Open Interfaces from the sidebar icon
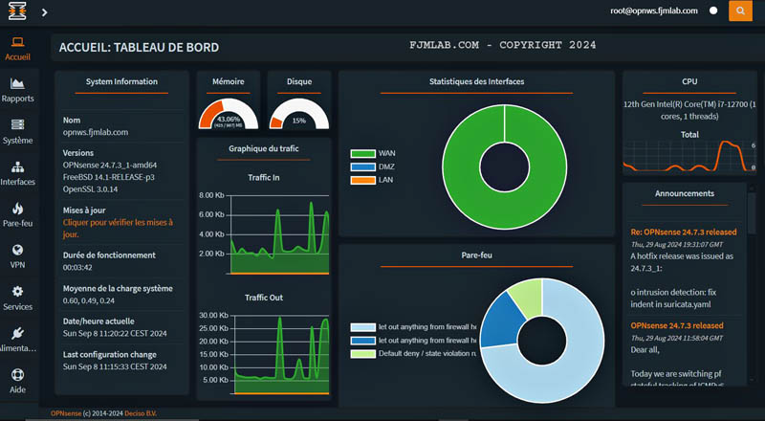 [x=17, y=167]
